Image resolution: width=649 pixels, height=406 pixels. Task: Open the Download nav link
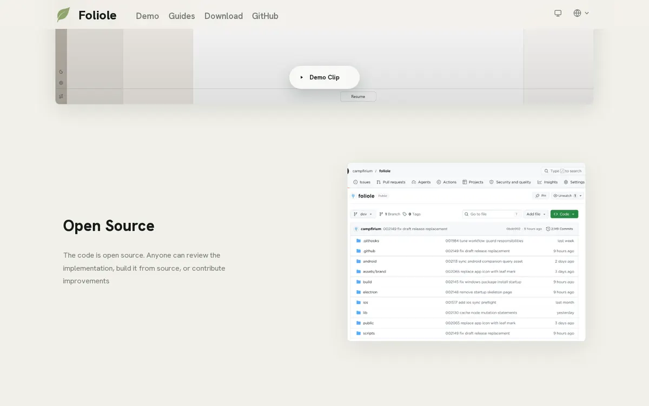click(223, 16)
